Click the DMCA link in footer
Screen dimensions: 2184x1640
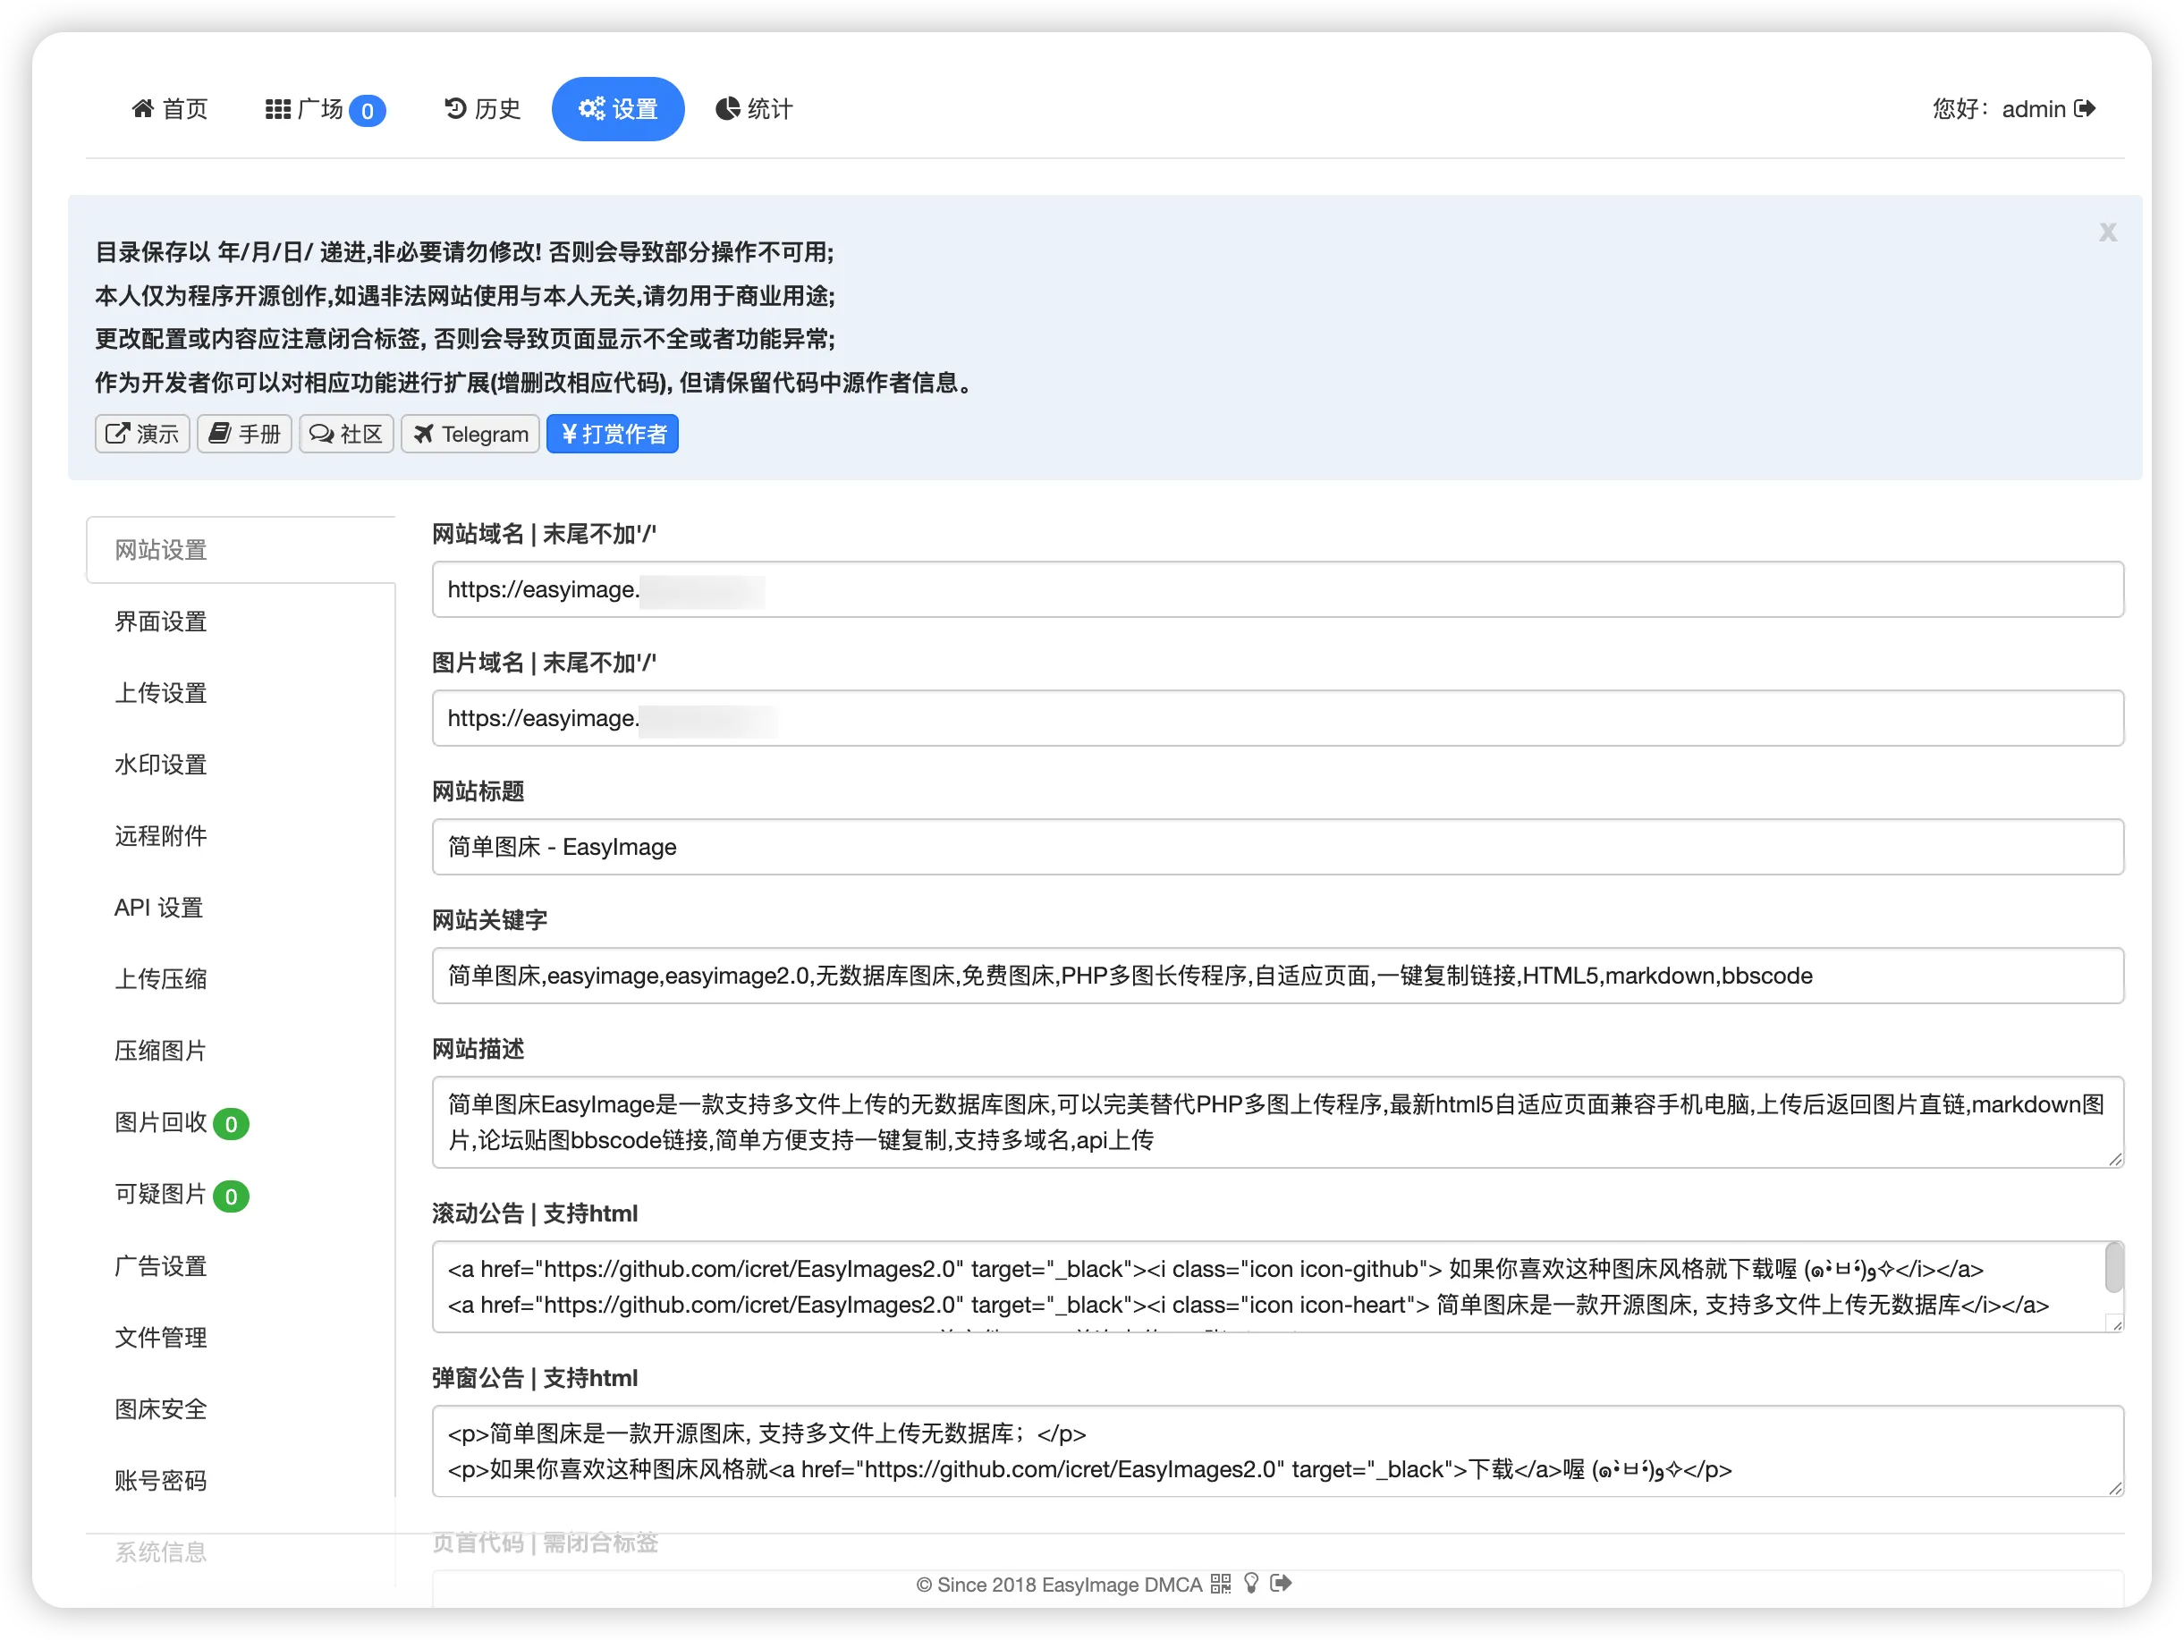tap(1173, 1585)
